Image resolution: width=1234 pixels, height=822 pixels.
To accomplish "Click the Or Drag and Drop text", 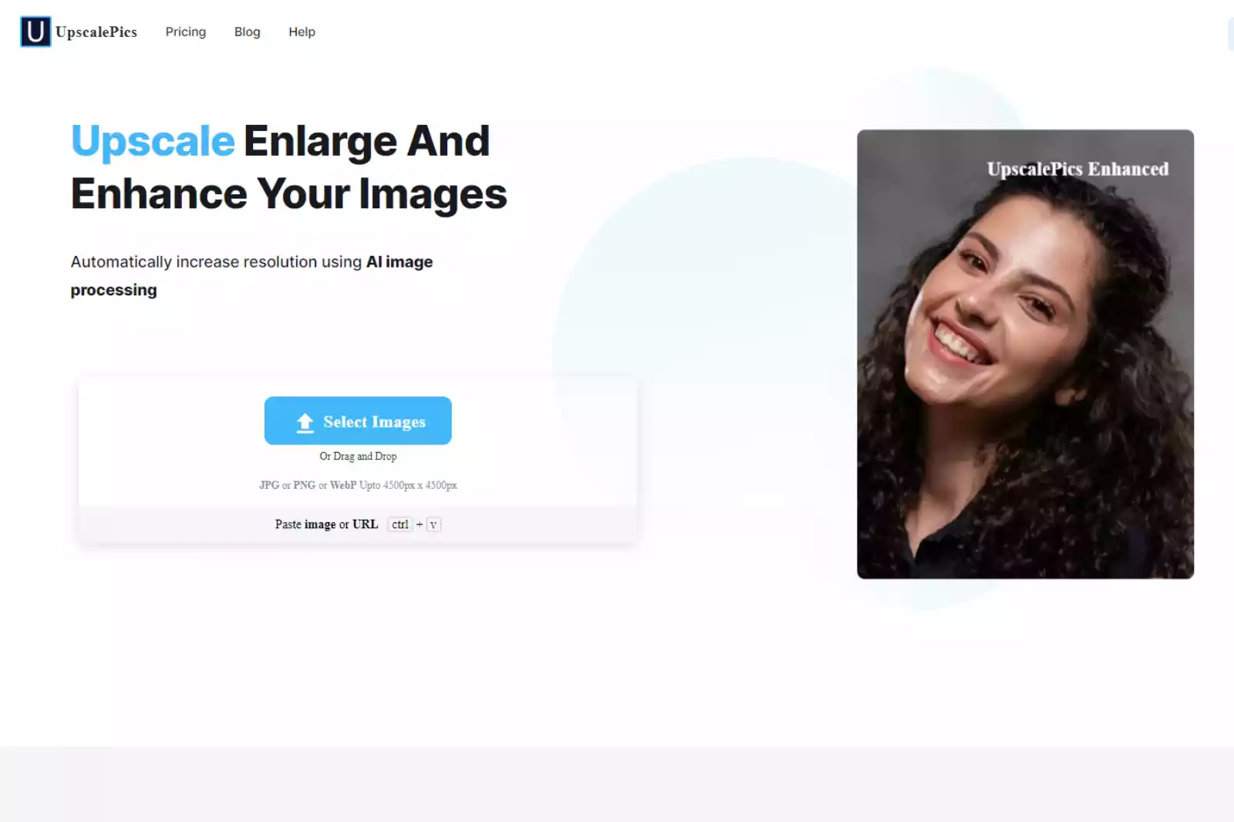I will pyautogui.click(x=358, y=456).
